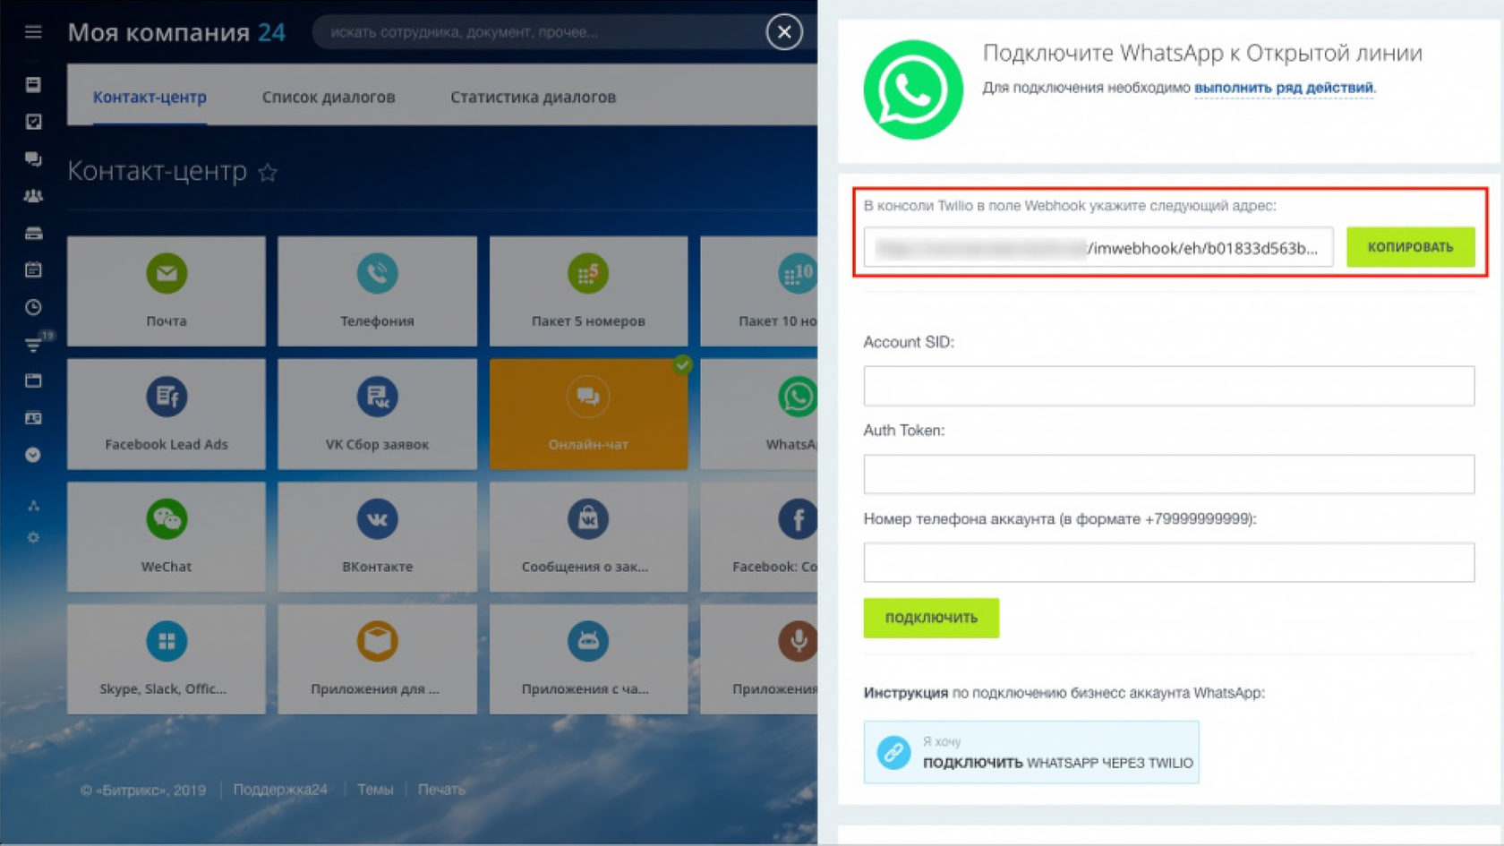Viewport: 1504px width, 846px height.
Task: Open Сообщения о зак... tile
Action: pyautogui.click(x=588, y=536)
